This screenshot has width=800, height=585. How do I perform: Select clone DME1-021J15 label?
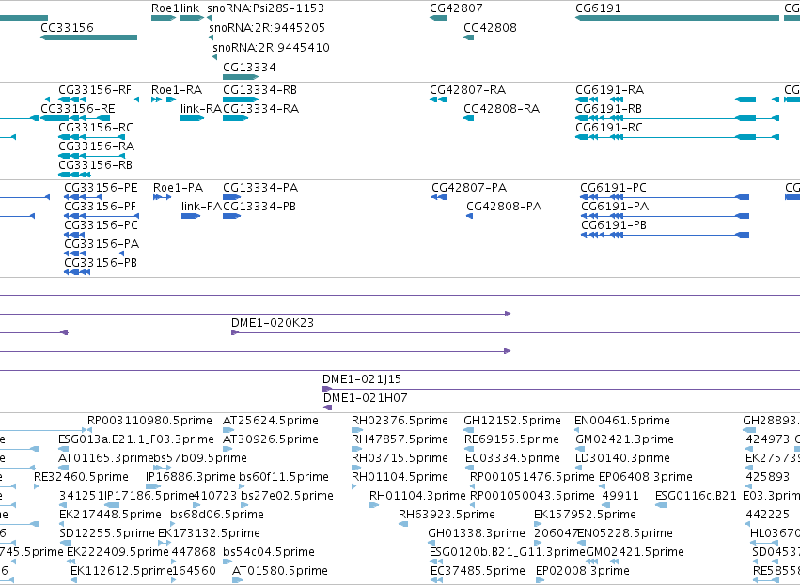click(x=362, y=379)
